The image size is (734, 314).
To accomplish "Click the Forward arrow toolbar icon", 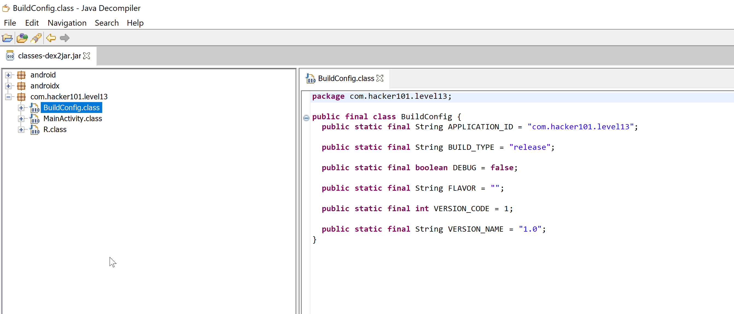I will click(65, 38).
